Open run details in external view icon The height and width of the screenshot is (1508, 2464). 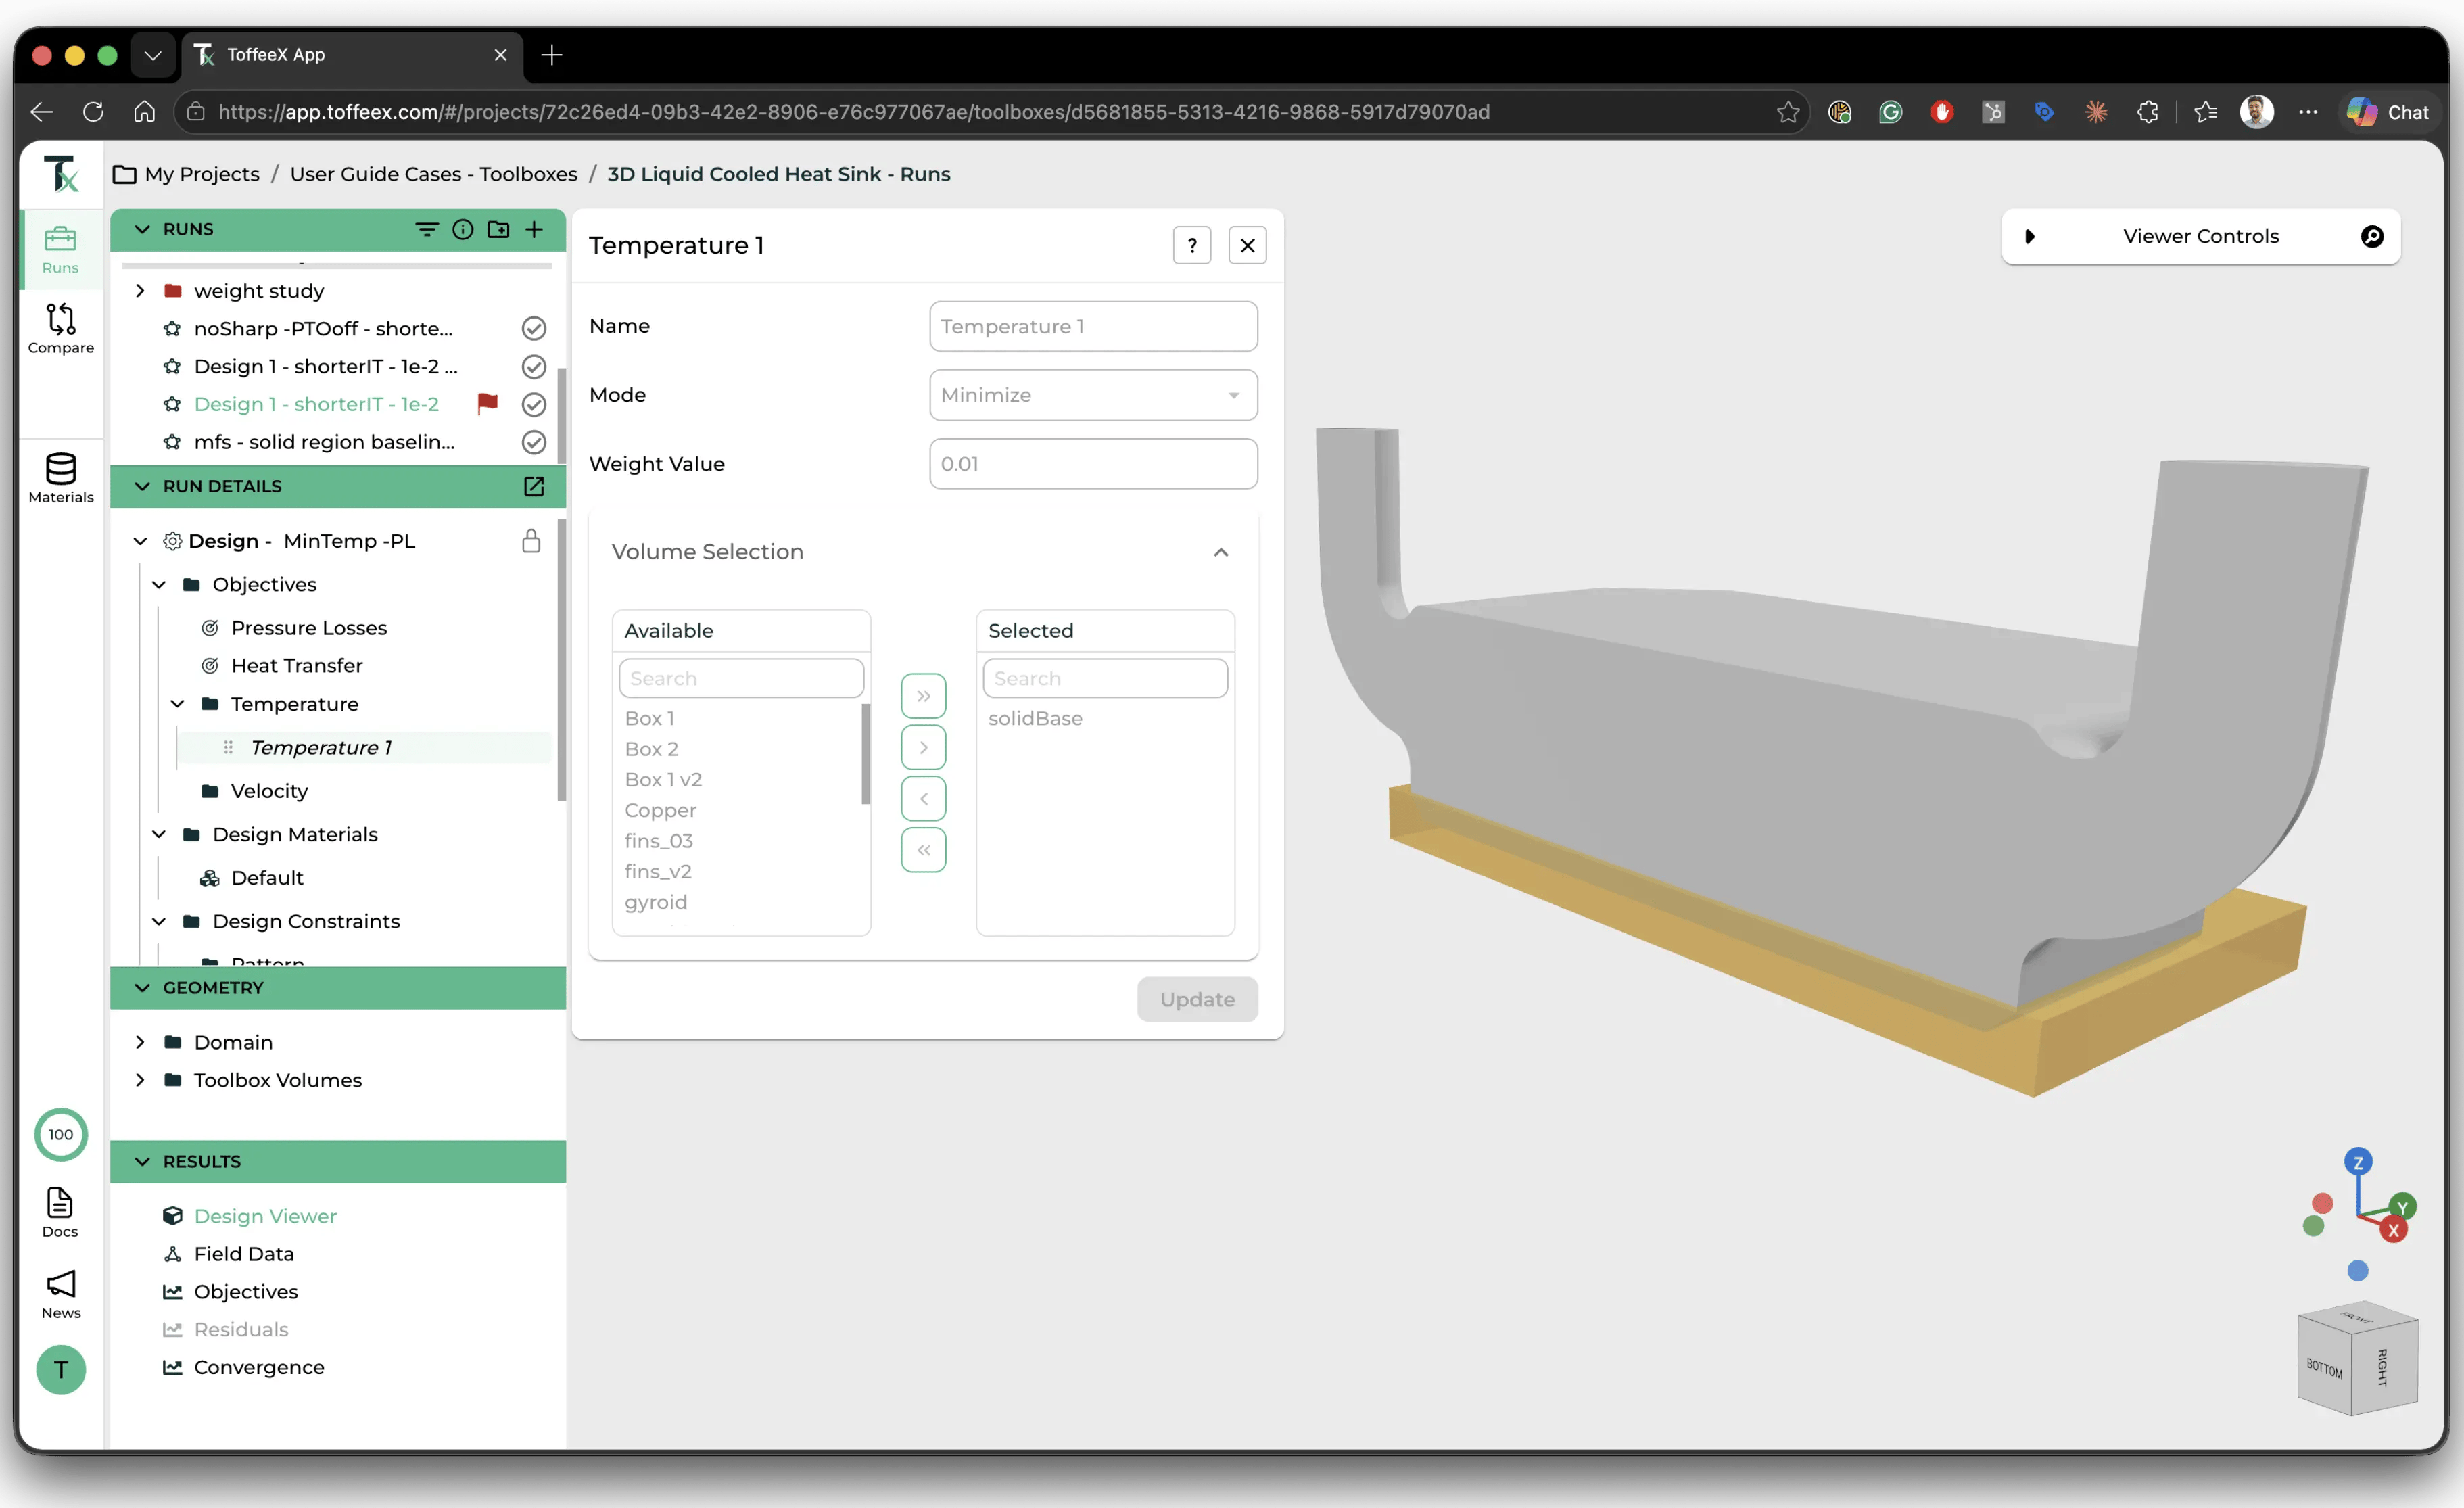534,486
